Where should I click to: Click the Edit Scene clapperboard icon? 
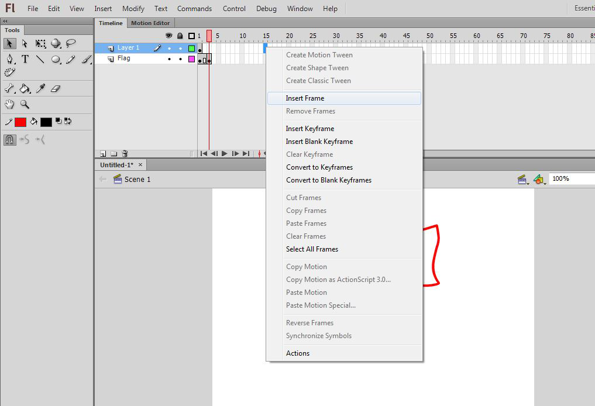point(522,179)
